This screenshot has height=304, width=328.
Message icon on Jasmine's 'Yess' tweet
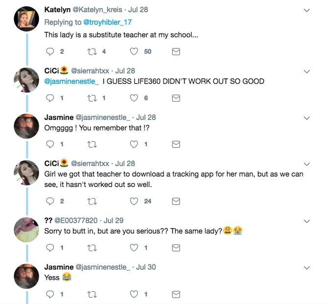point(176,294)
